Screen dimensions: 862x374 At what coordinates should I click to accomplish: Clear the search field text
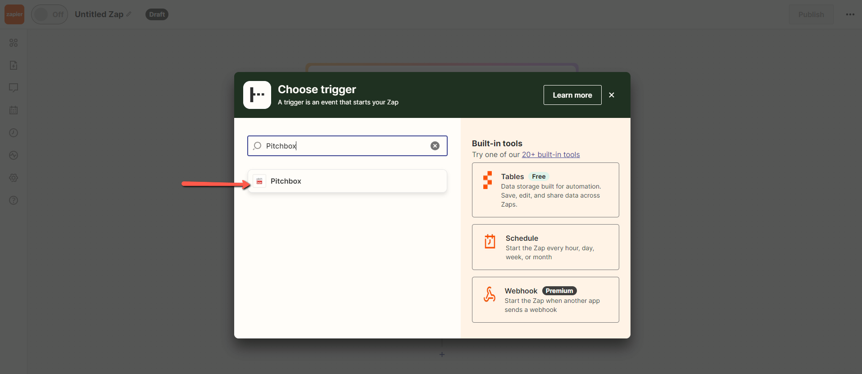coord(435,146)
